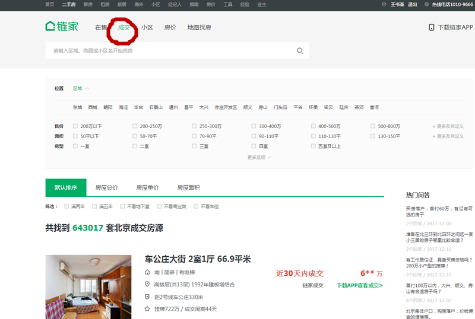The image size is (475, 319).
Task: Click the location pin icon beside 高楼层
Action: 147,284
